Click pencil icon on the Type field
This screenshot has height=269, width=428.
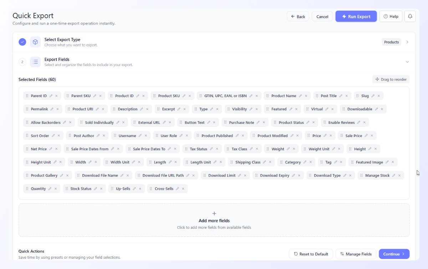pyautogui.click(x=212, y=109)
